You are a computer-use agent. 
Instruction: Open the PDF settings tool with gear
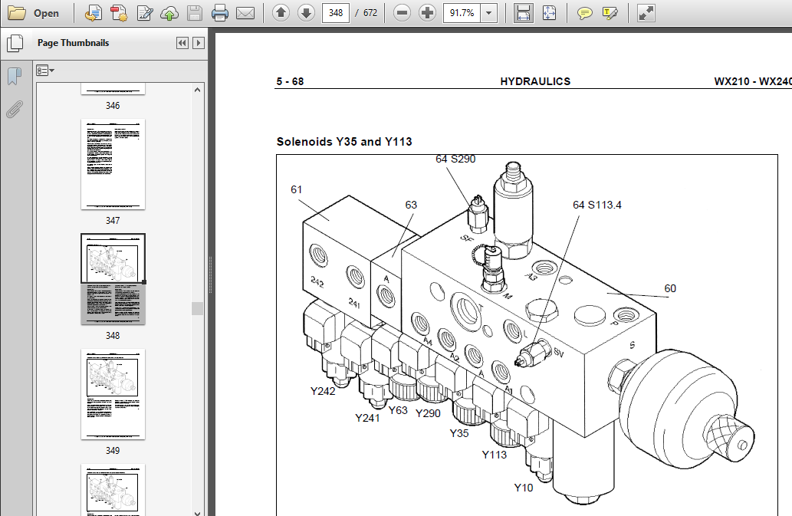click(119, 13)
